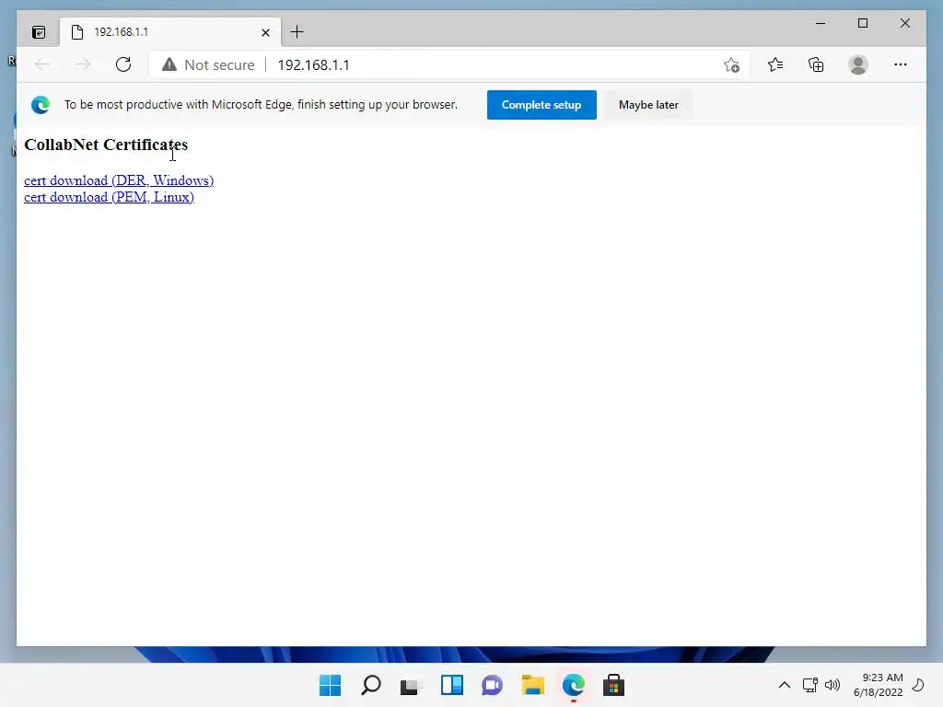The width and height of the screenshot is (943, 707).
Task: Download the PEM Linux certificate
Action: (x=109, y=197)
